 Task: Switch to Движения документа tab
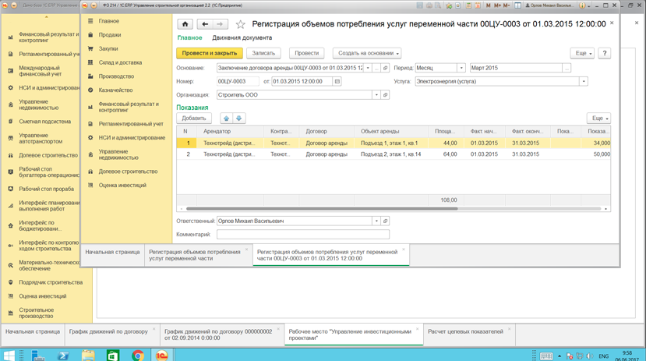pos(242,37)
